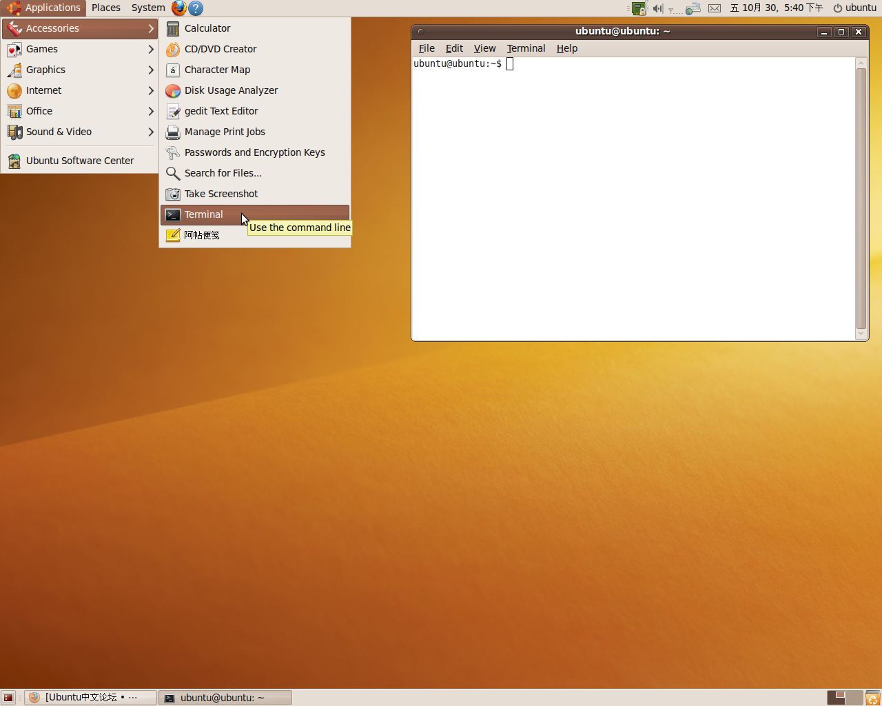Launch Take Screenshot tool
Viewport: 882px width, 706px height.
pos(255,194)
